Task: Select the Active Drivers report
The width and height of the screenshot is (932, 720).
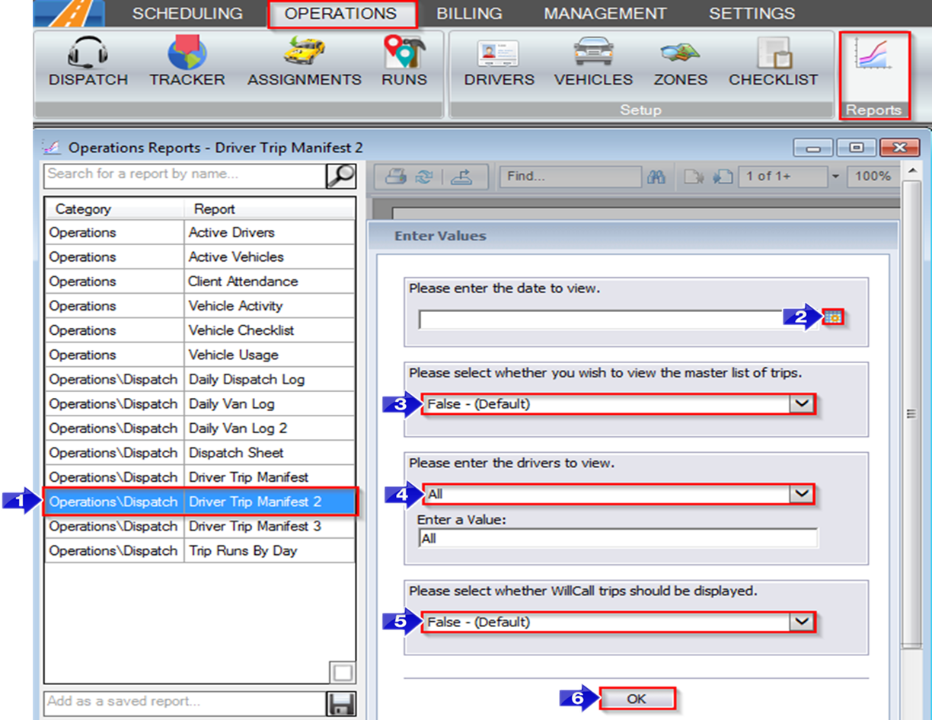Action: (200, 233)
